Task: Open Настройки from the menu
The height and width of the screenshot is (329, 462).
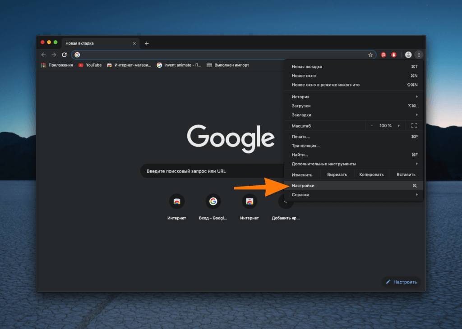Action: point(354,185)
